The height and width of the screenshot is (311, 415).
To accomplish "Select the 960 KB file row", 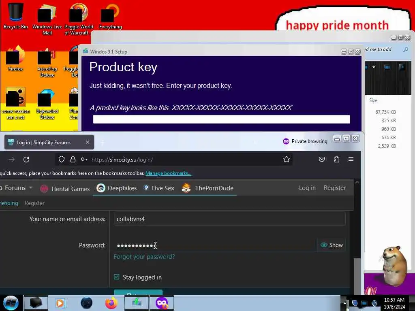I will click(388, 129).
